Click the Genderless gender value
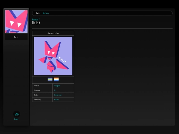The width and height of the screenshot is (179, 134). (58, 95)
